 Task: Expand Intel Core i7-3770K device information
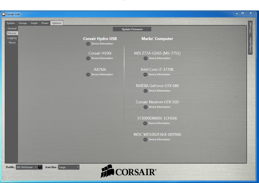click(145, 75)
